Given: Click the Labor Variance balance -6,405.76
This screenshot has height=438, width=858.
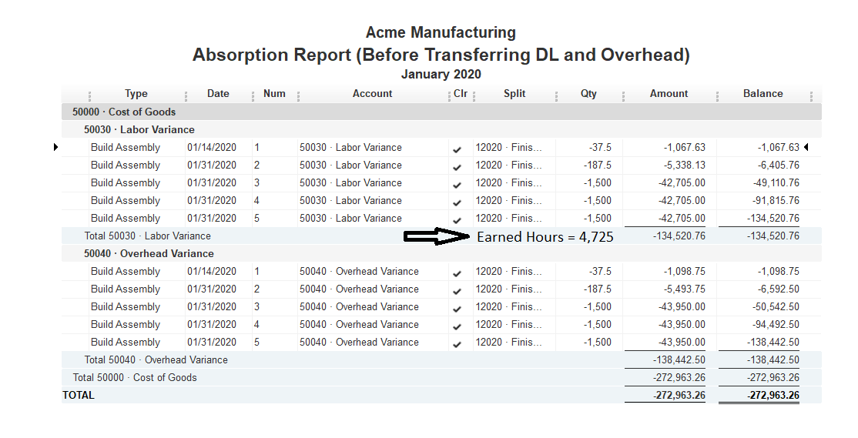Looking at the screenshot, I should (x=779, y=166).
